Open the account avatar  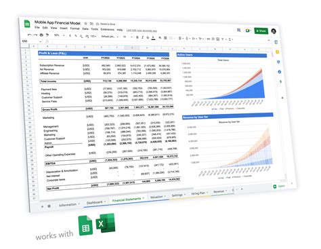[x=274, y=31]
